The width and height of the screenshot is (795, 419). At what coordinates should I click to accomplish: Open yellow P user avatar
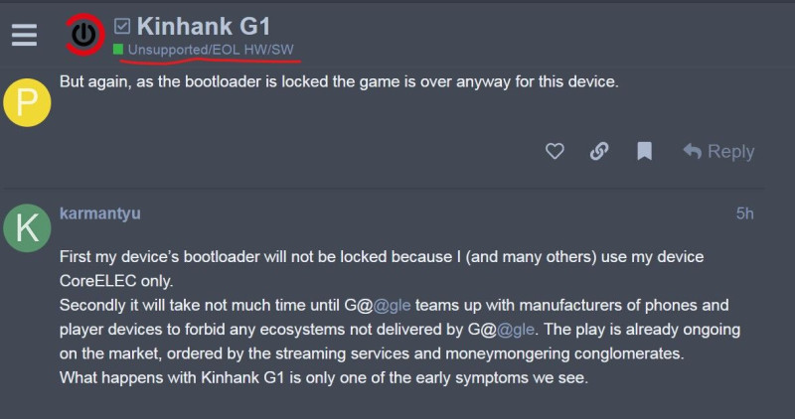[x=27, y=102]
